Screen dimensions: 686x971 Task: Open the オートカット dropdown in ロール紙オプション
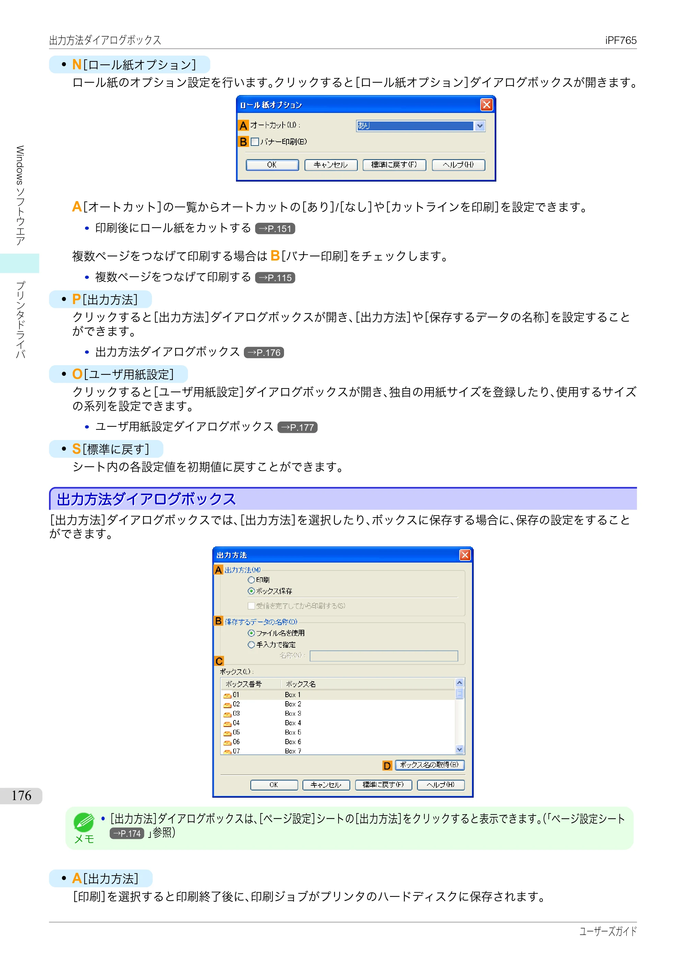tap(421, 126)
